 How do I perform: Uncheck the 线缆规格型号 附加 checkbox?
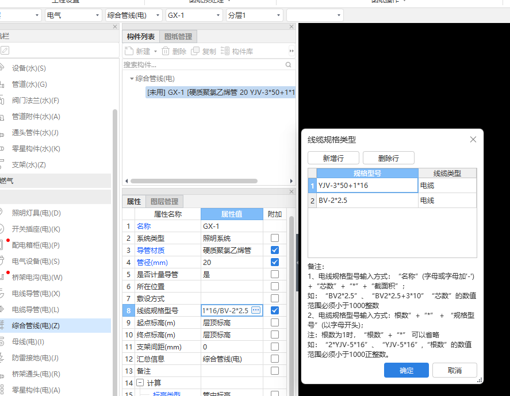tap(275, 310)
